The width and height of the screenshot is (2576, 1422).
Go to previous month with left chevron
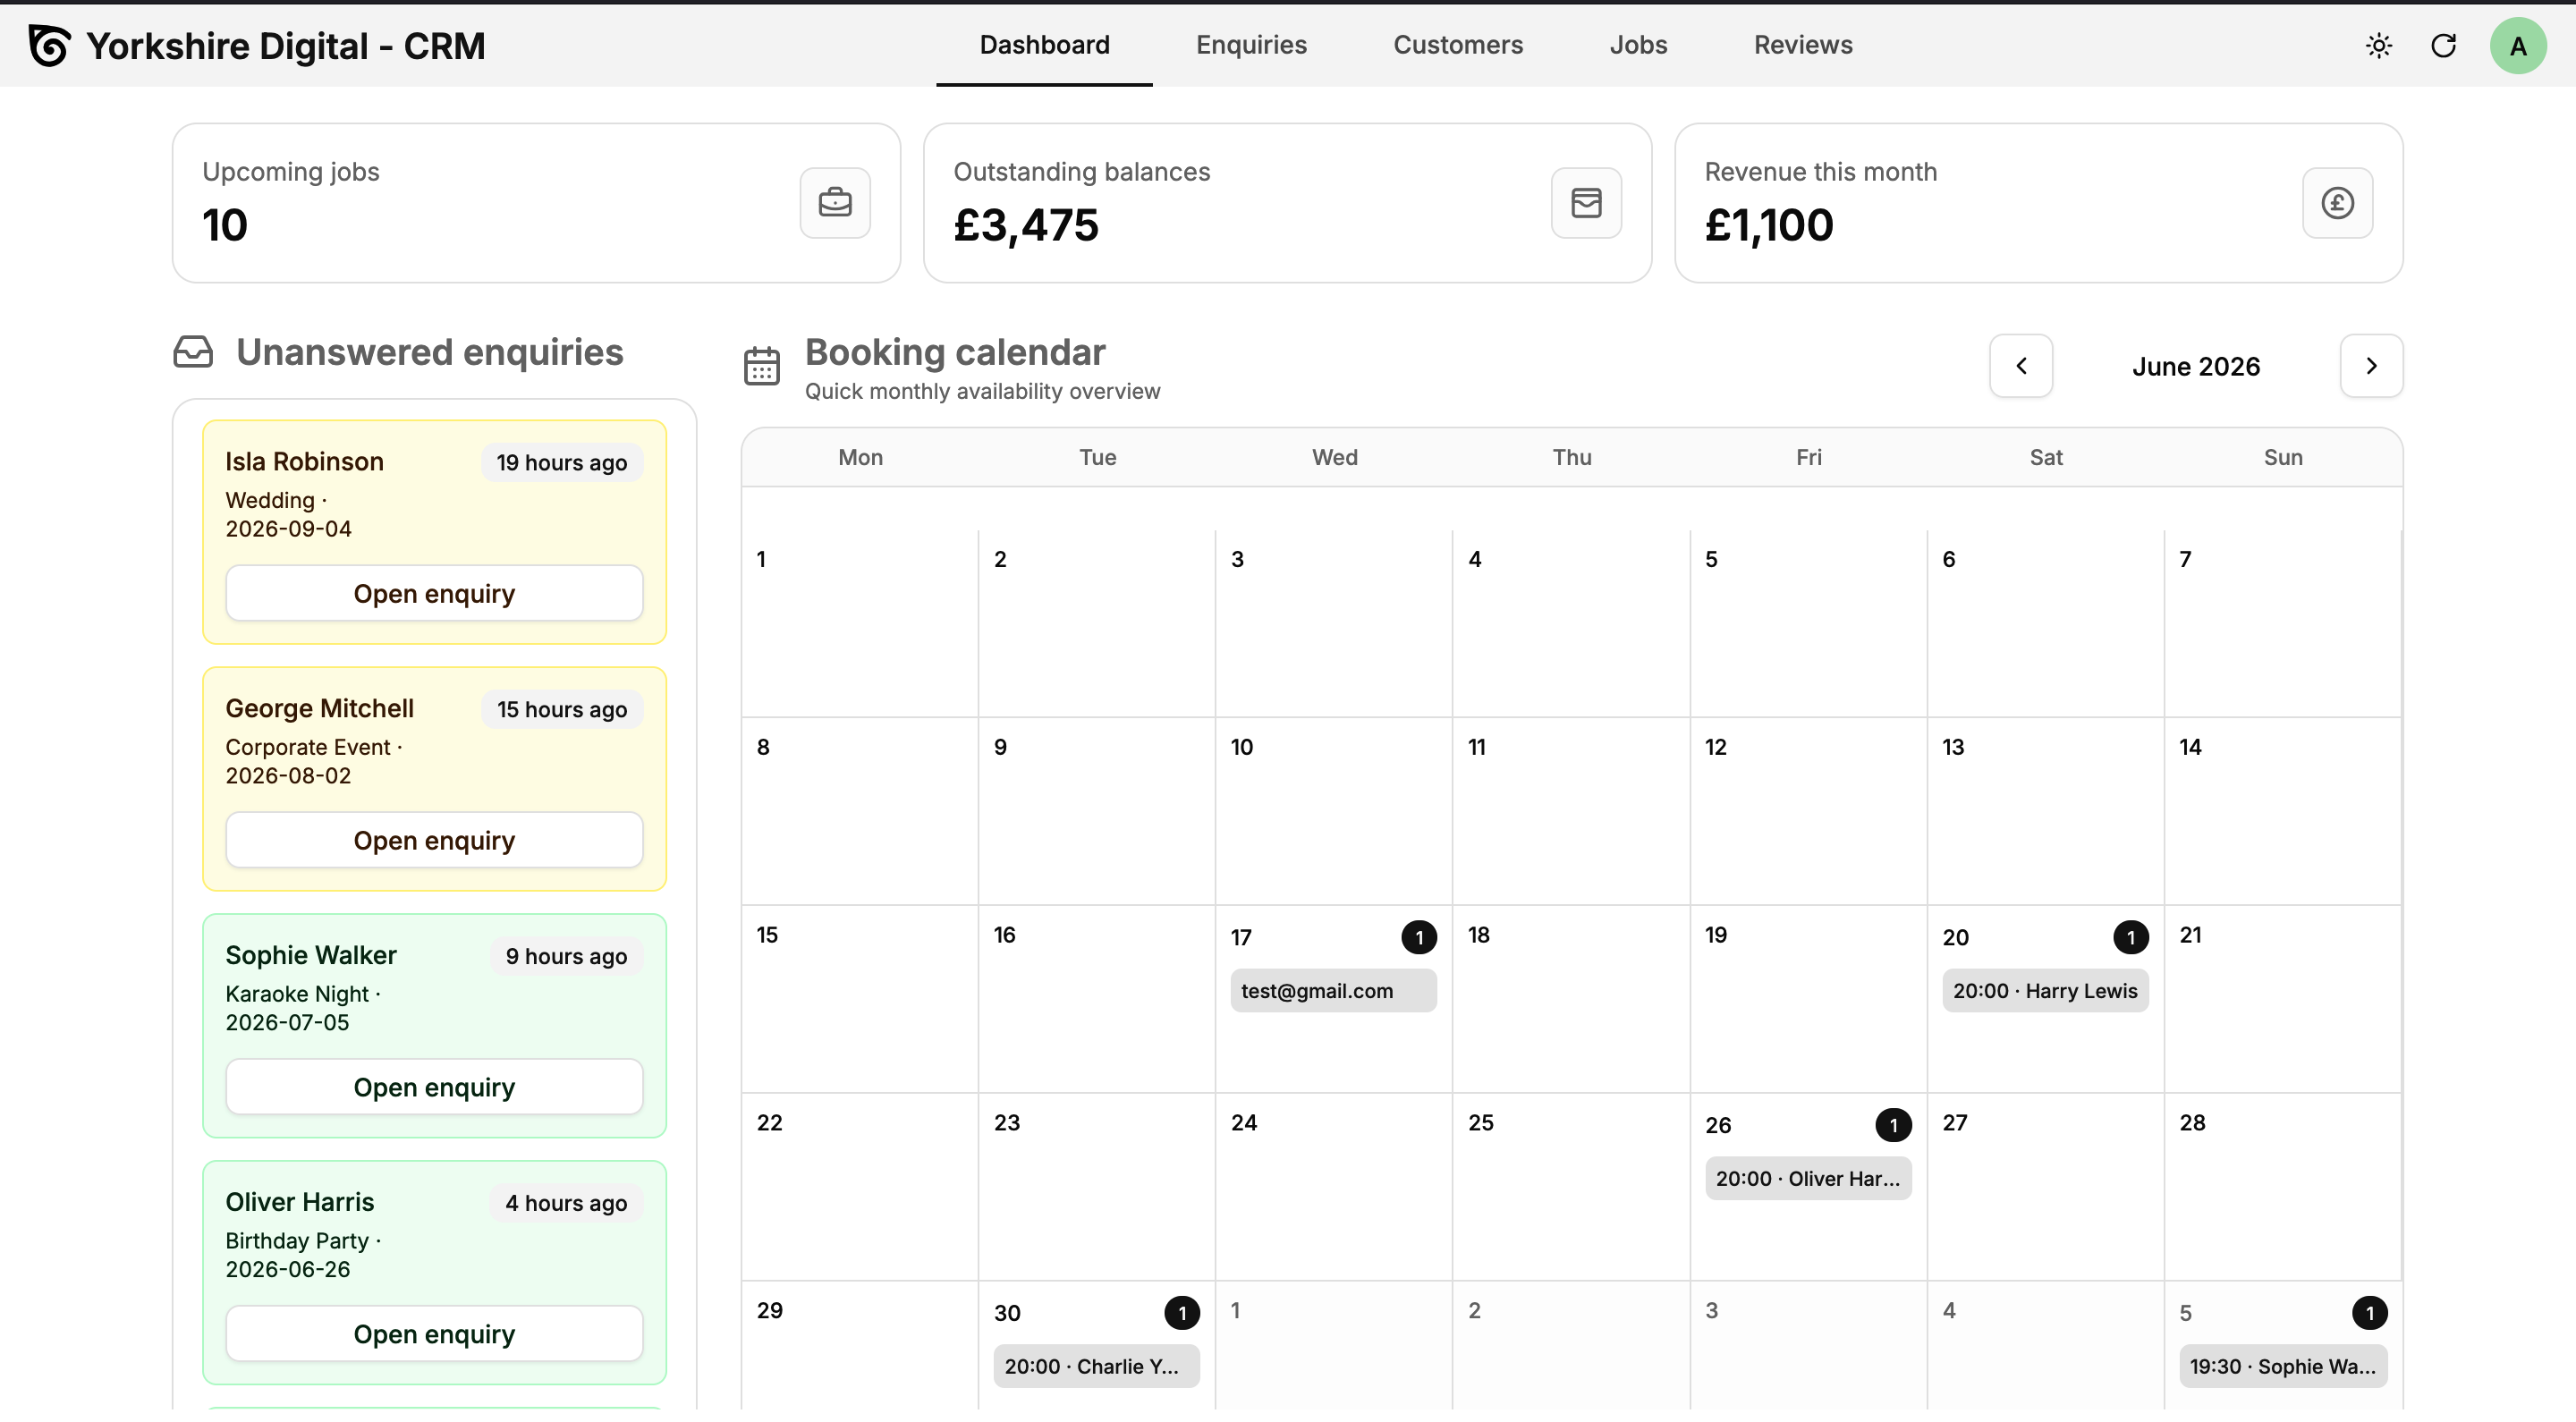[x=2021, y=366]
